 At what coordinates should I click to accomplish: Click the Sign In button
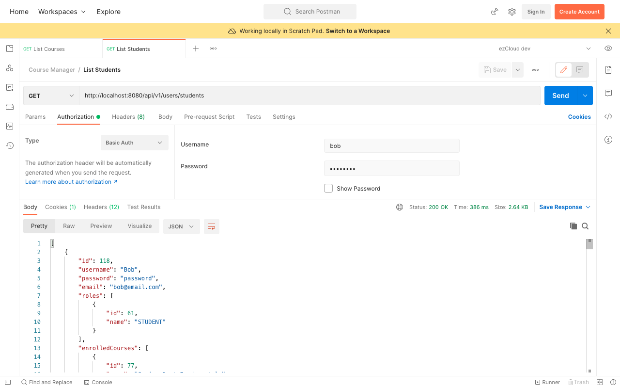[x=536, y=12]
